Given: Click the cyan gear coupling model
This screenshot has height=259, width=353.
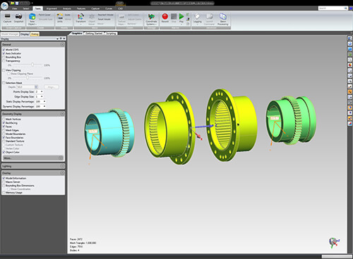Looking at the screenshot, I should click(x=109, y=132).
